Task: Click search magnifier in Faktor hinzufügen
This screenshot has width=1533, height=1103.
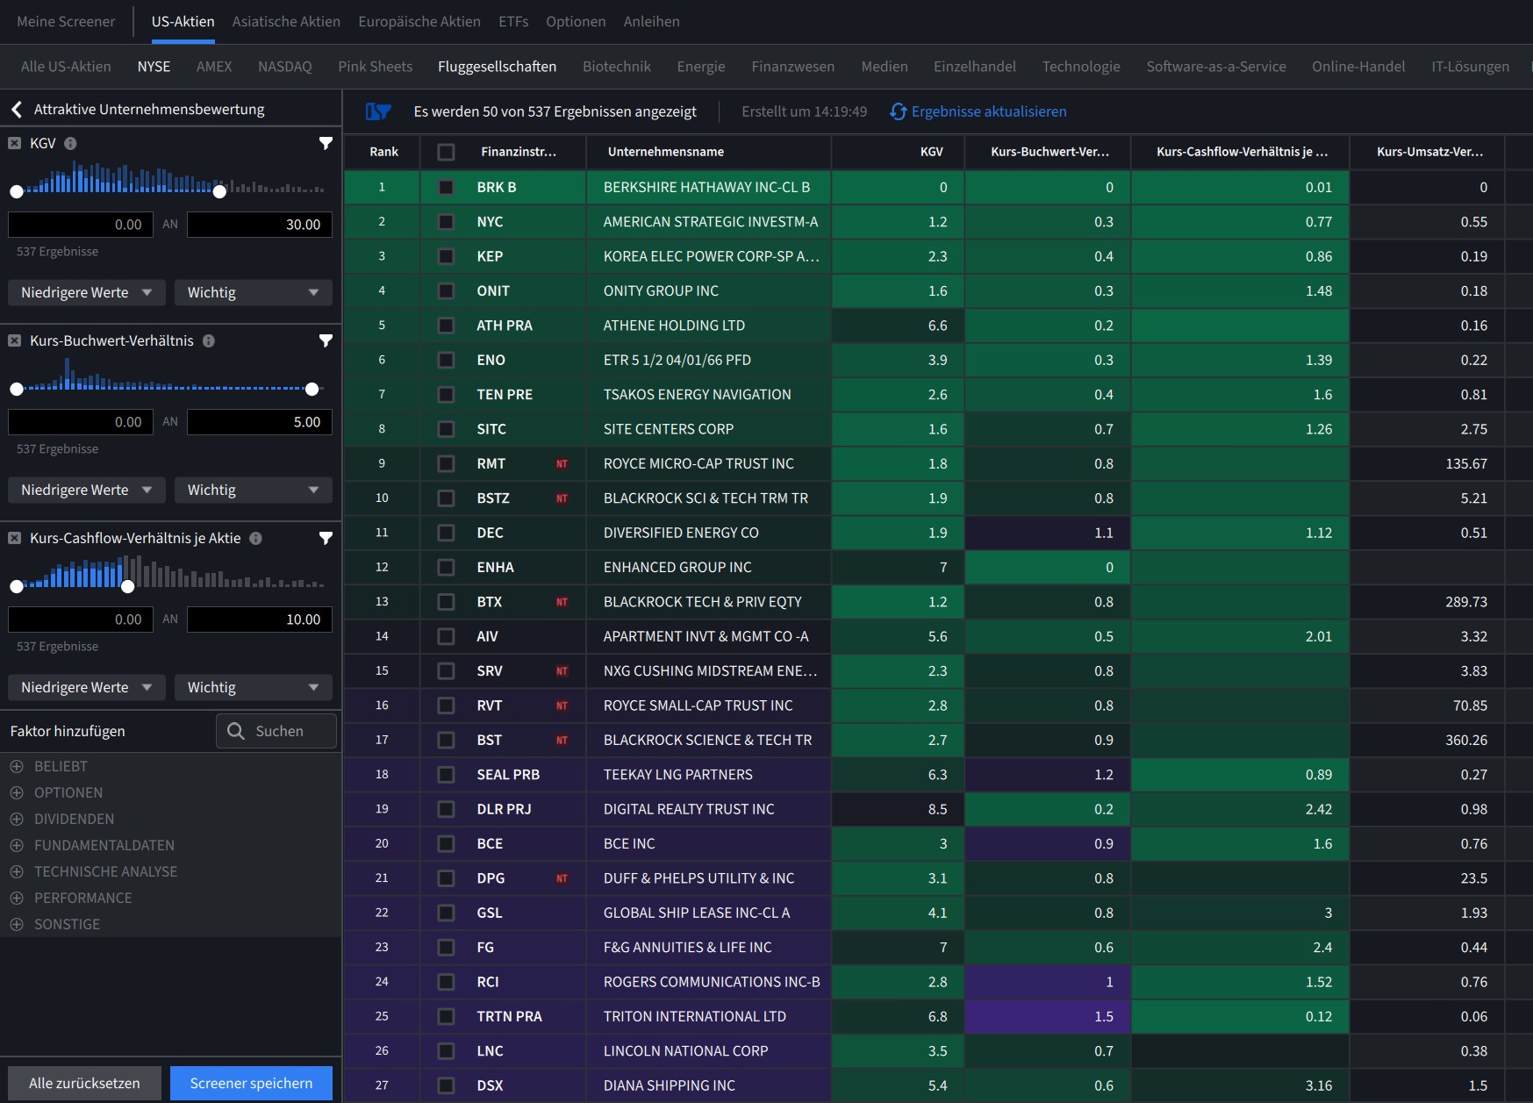Action: (236, 731)
